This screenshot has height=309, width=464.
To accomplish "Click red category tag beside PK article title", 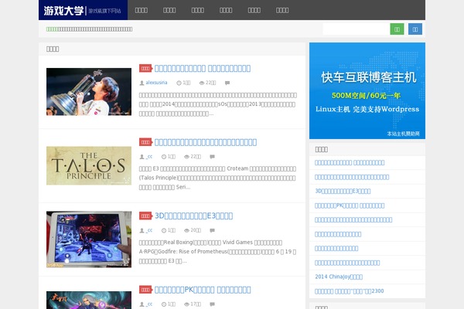I will pyautogui.click(x=145, y=290).
